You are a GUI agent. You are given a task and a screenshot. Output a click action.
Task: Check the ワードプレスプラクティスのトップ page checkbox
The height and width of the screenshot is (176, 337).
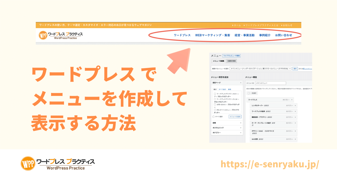[215, 94]
